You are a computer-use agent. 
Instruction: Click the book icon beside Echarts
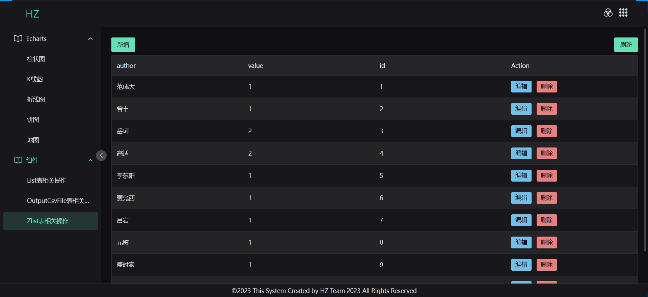click(x=18, y=38)
